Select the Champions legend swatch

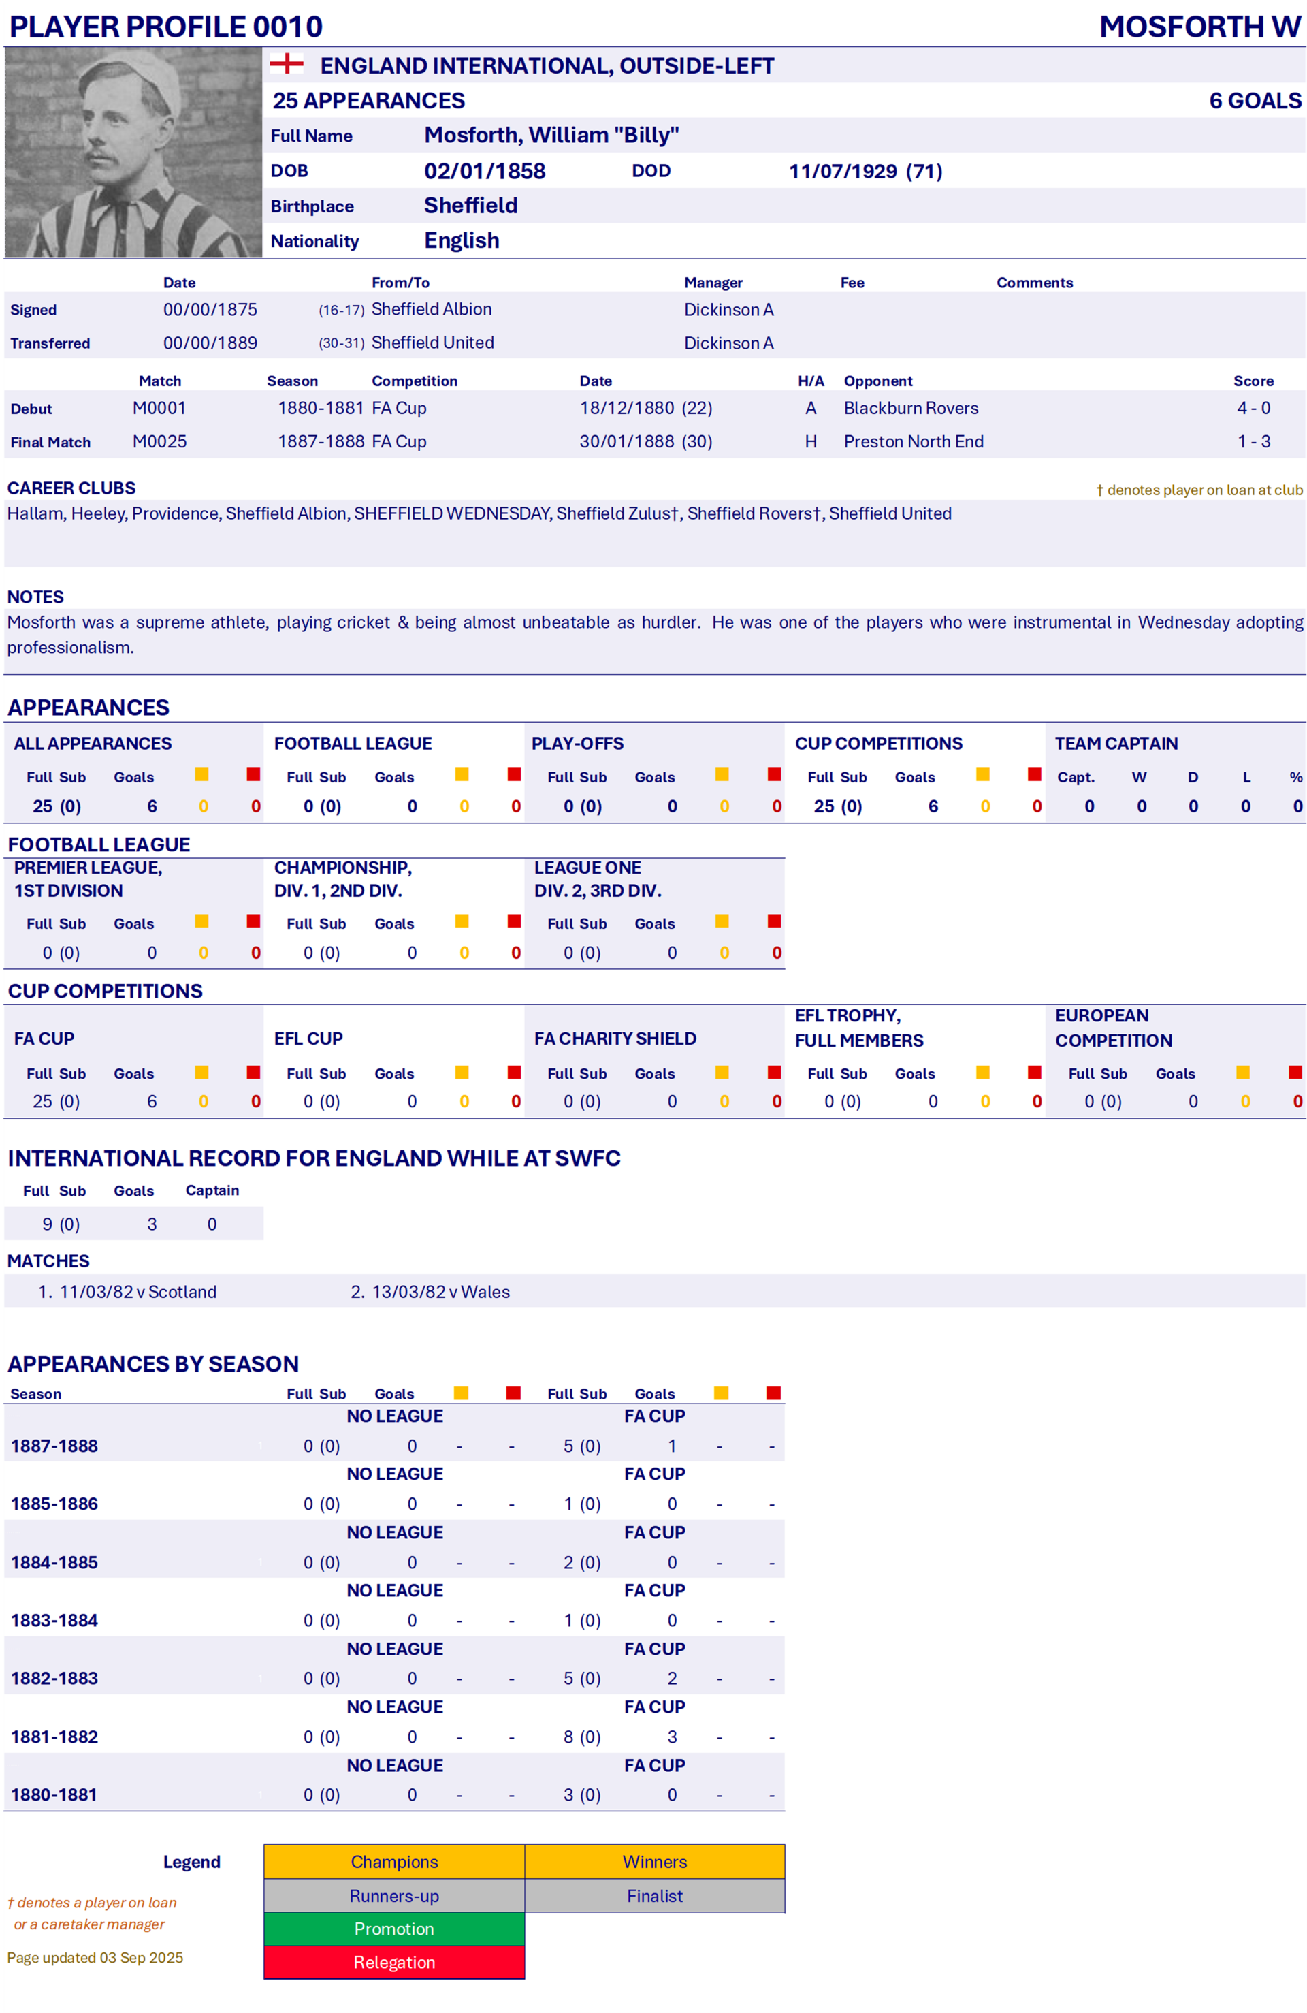point(394,1862)
